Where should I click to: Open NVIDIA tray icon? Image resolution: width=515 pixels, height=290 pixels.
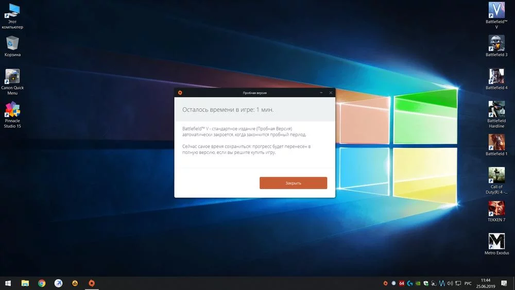tap(418, 283)
